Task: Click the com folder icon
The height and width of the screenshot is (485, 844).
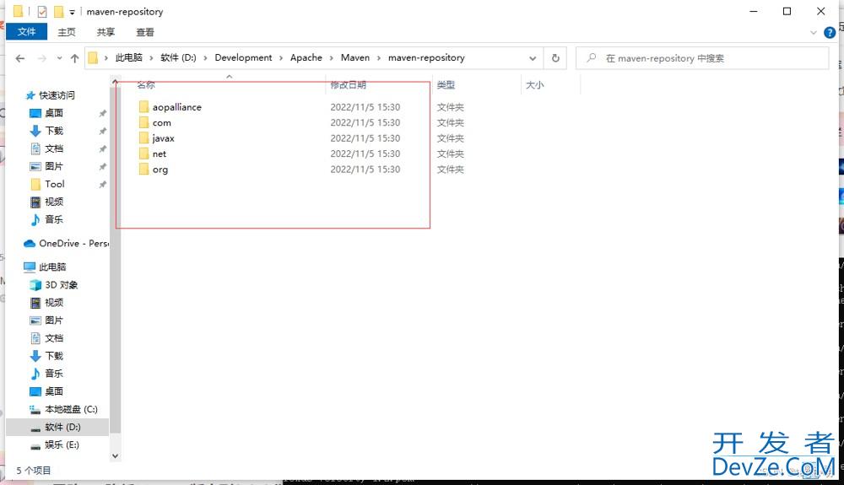Action: [143, 122]
